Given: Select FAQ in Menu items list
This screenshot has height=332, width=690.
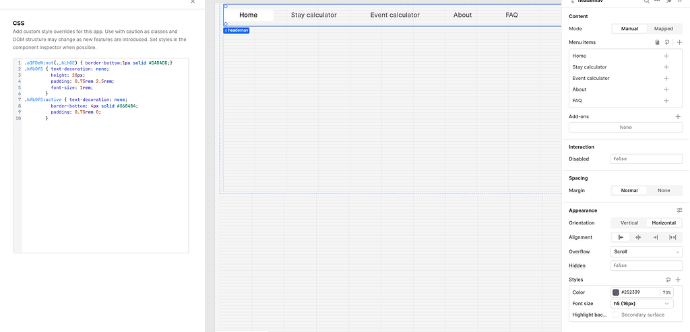Looking at the screenshot, I should pyautogui.click(x=577, y=101).
